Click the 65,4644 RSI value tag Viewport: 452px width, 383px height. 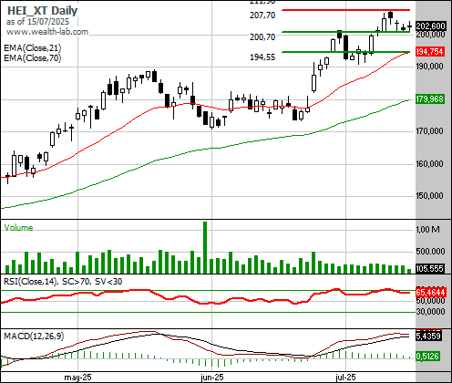[430, 293]
